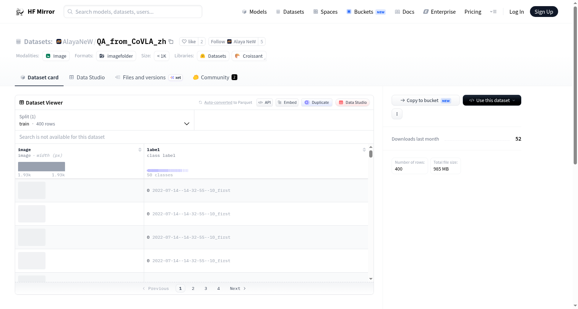This screenshot has height=309, width=578.
Task: Open Data Studio from the viewer header
Action: pos(353,102)
